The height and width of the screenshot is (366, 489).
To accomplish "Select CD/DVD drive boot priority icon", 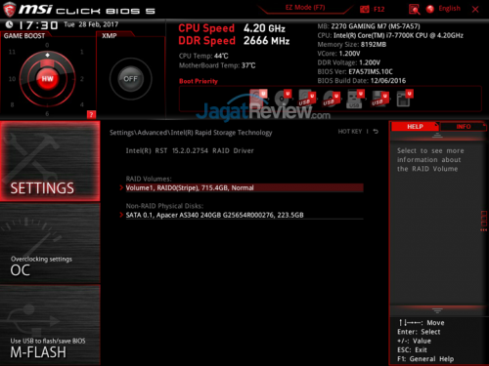I will 283,99.
